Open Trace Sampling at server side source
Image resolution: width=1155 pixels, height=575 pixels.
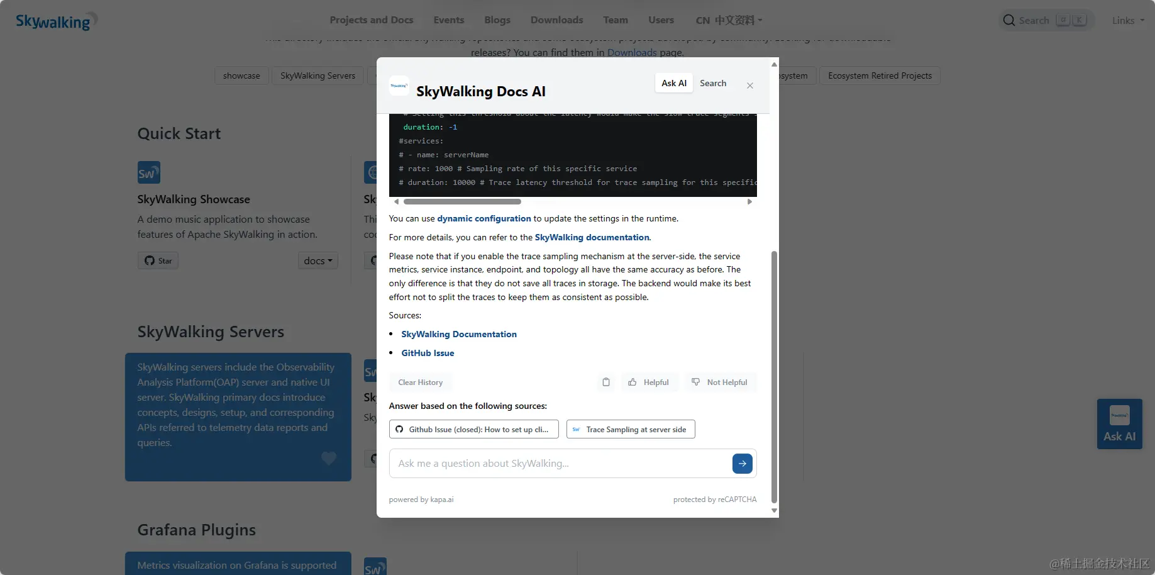[631, 429]
